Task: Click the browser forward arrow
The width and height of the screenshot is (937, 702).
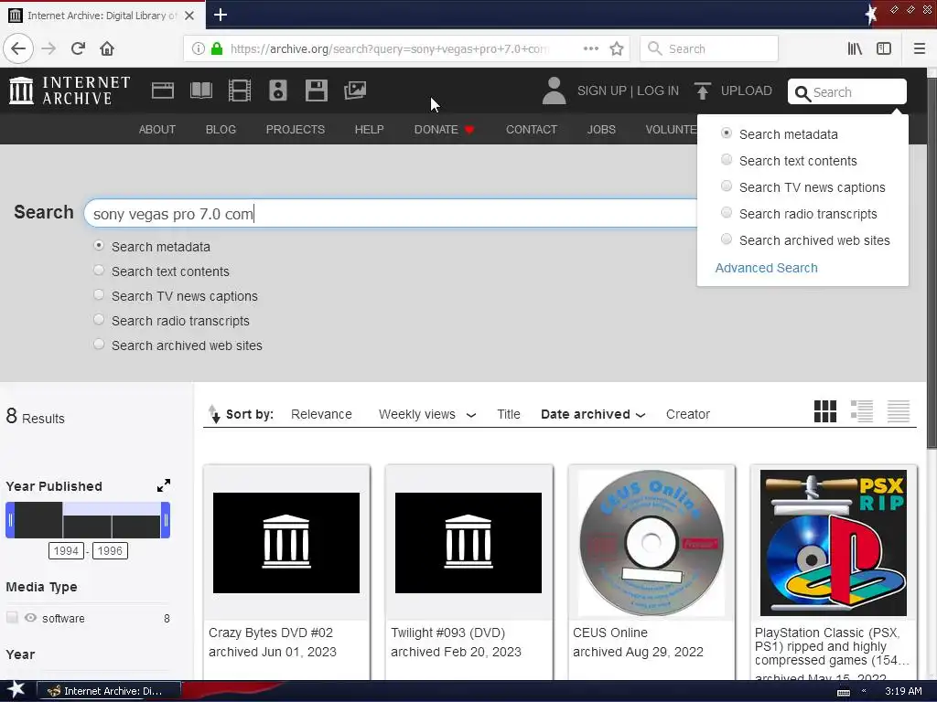Action: 49,48
